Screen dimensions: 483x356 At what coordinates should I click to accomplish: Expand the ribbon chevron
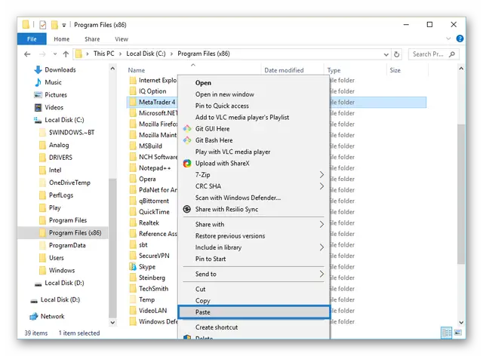448,38
